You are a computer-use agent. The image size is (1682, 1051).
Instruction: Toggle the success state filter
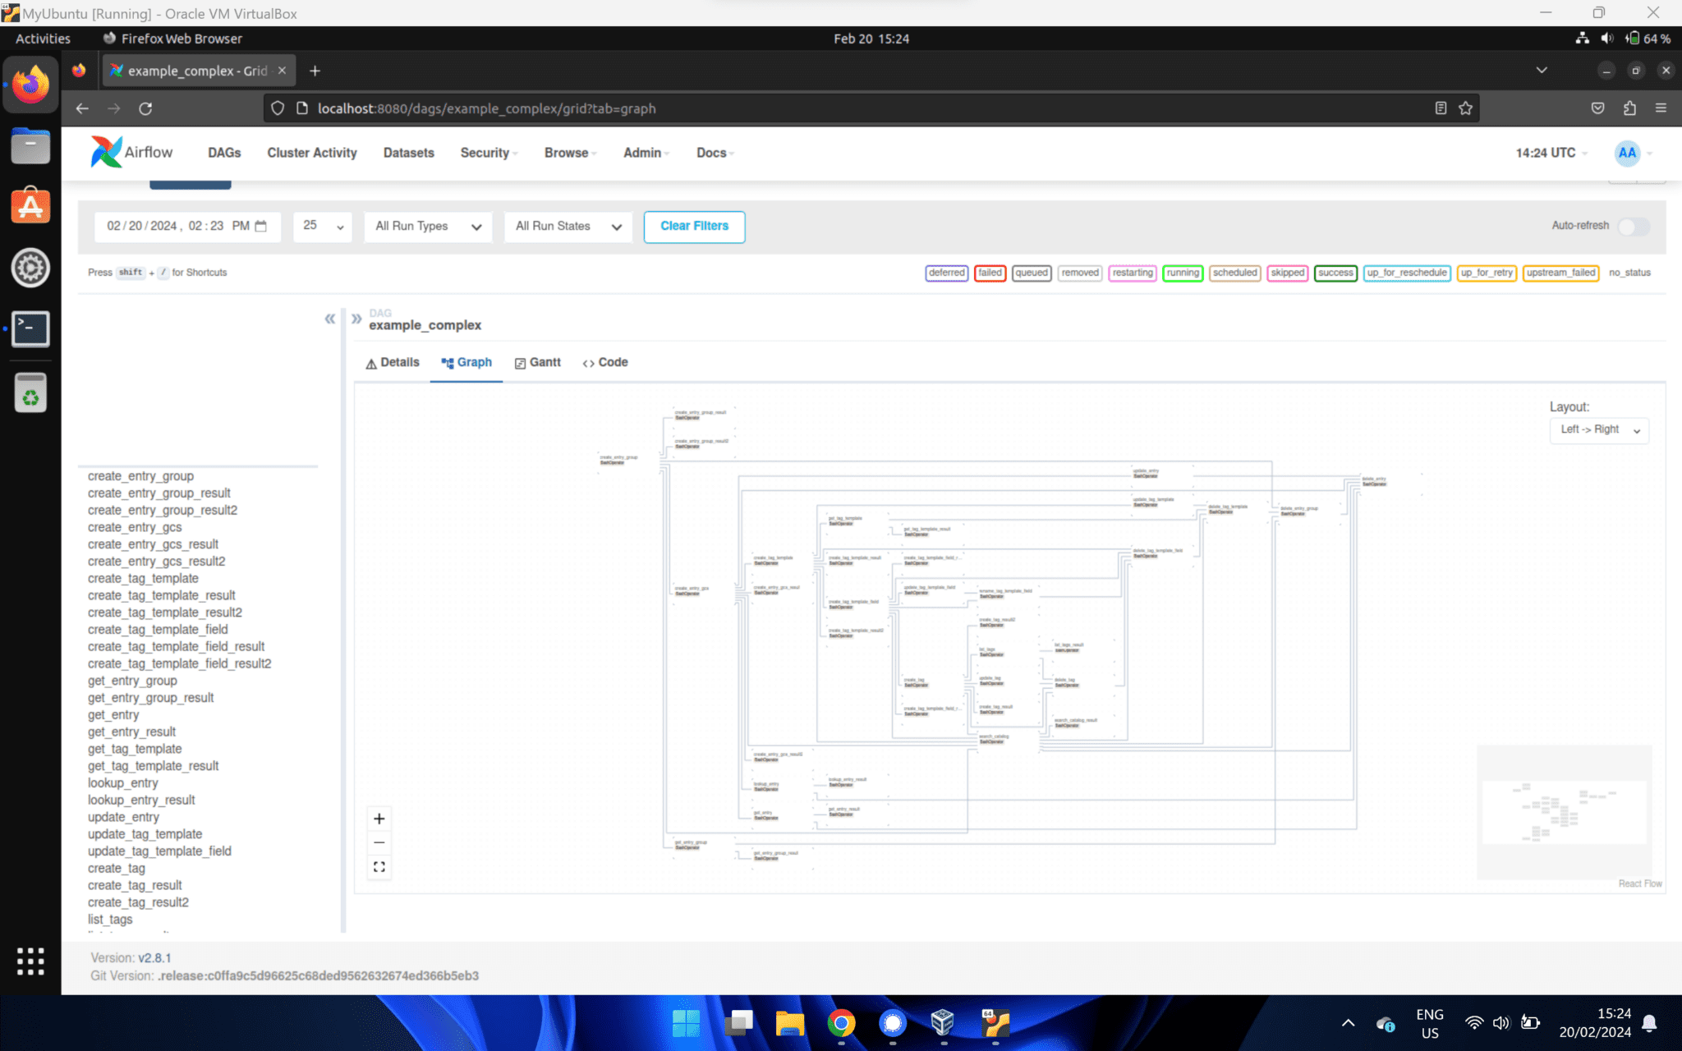pyautogui.click(x=1335, y=273)
